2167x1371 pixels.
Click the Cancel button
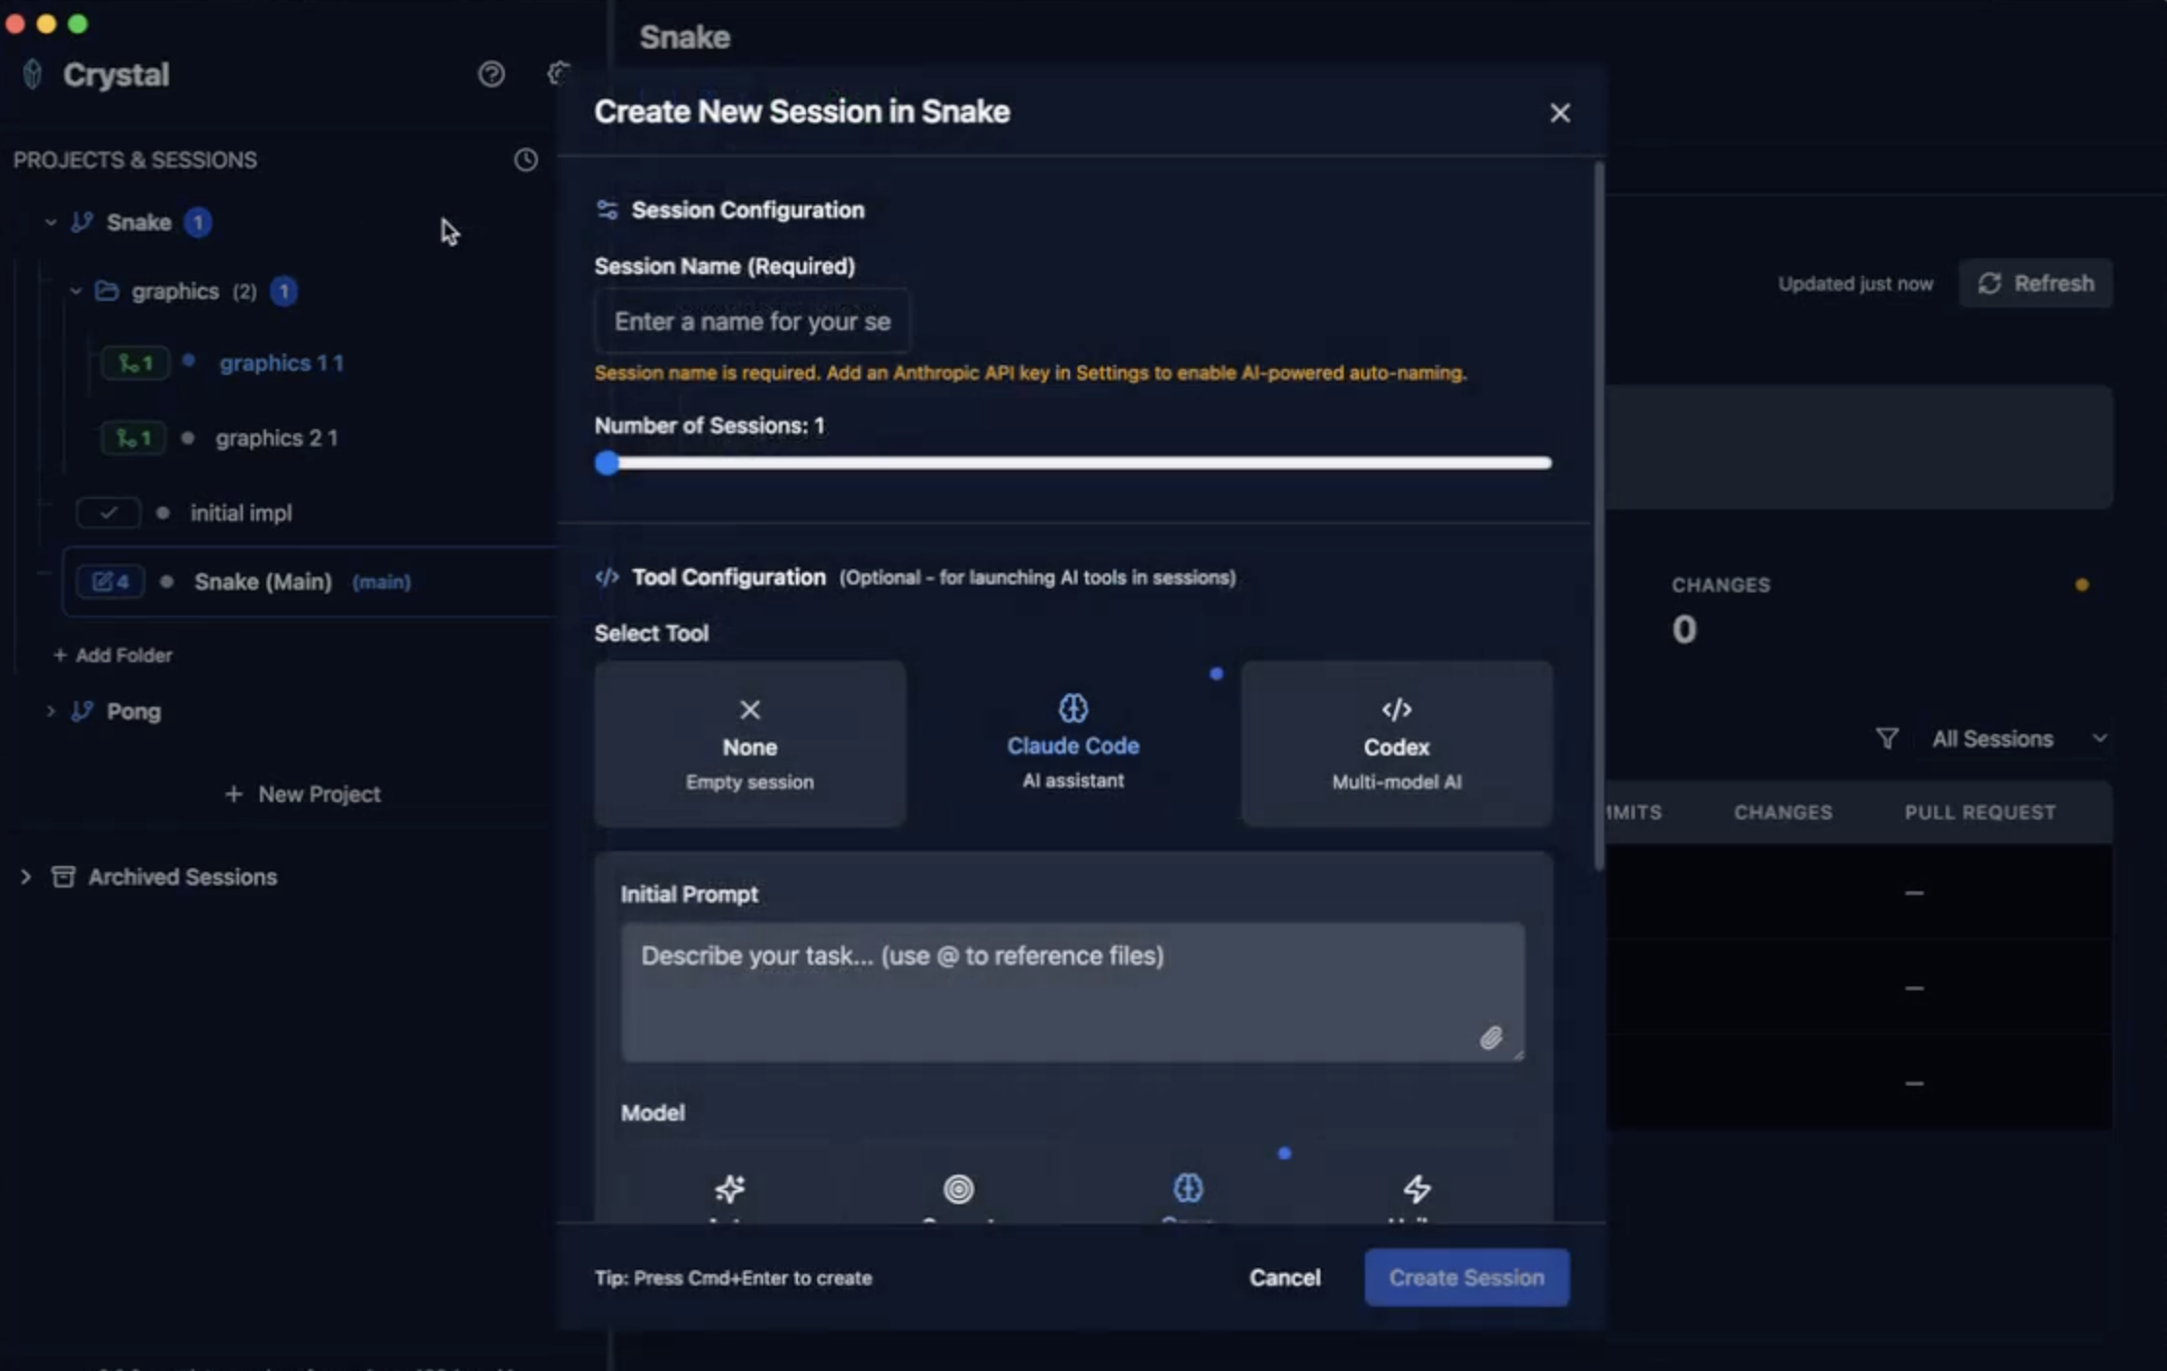point(1284,1278)
